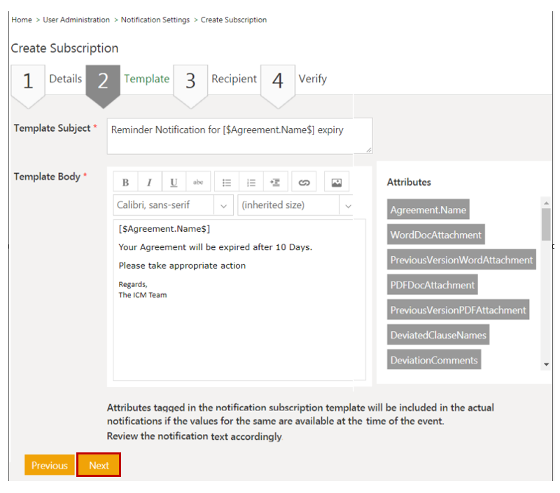This screenshot has width=560, height=493.
Task: Click the indent icon in toolbar
Action: click(x=275, y=183)
